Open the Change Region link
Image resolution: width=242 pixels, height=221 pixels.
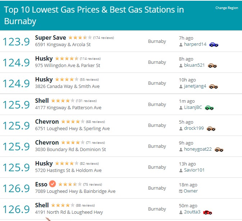pos(227,8)
